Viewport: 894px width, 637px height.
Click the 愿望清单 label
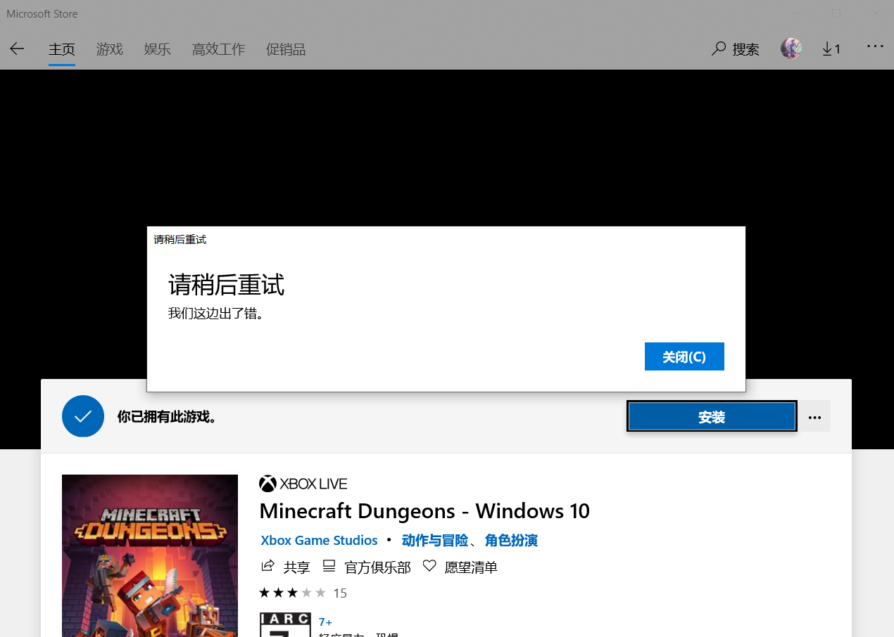point(471,567)
